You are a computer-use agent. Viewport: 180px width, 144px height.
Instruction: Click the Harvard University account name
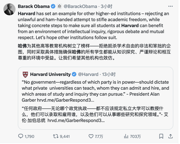pyautogui.click(x=50, y=74)
